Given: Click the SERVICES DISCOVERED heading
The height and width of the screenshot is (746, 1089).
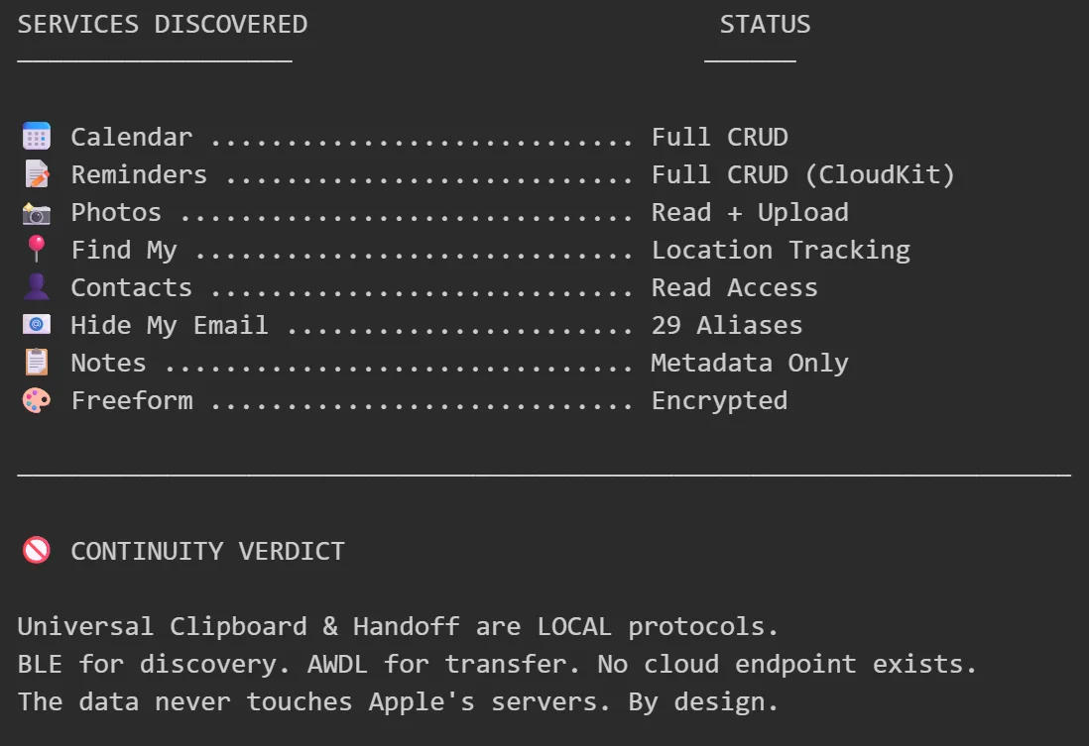Looking at the screenshot, I should (163, 25).
